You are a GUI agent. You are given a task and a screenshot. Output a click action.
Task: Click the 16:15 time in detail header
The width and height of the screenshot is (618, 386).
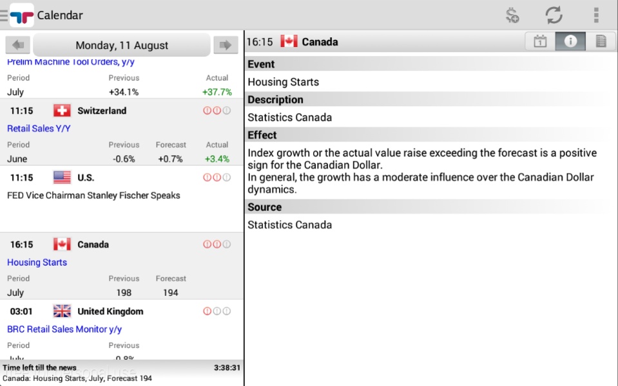pos(260,42)
